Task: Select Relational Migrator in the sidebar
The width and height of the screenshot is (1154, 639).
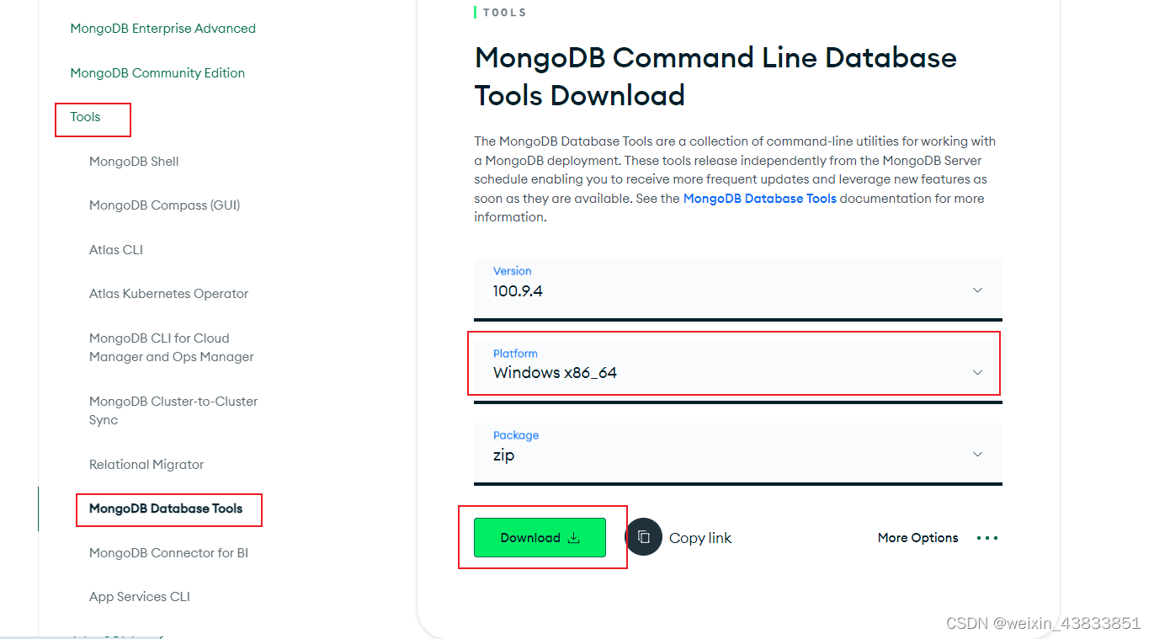Action: tap(146, 464)
